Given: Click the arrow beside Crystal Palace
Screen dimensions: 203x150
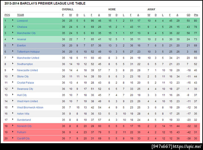Looking at the screenshot, I should tap(13, 82).
